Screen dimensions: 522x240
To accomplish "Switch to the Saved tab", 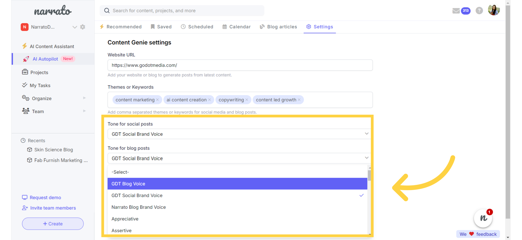I will click(161, 27).
